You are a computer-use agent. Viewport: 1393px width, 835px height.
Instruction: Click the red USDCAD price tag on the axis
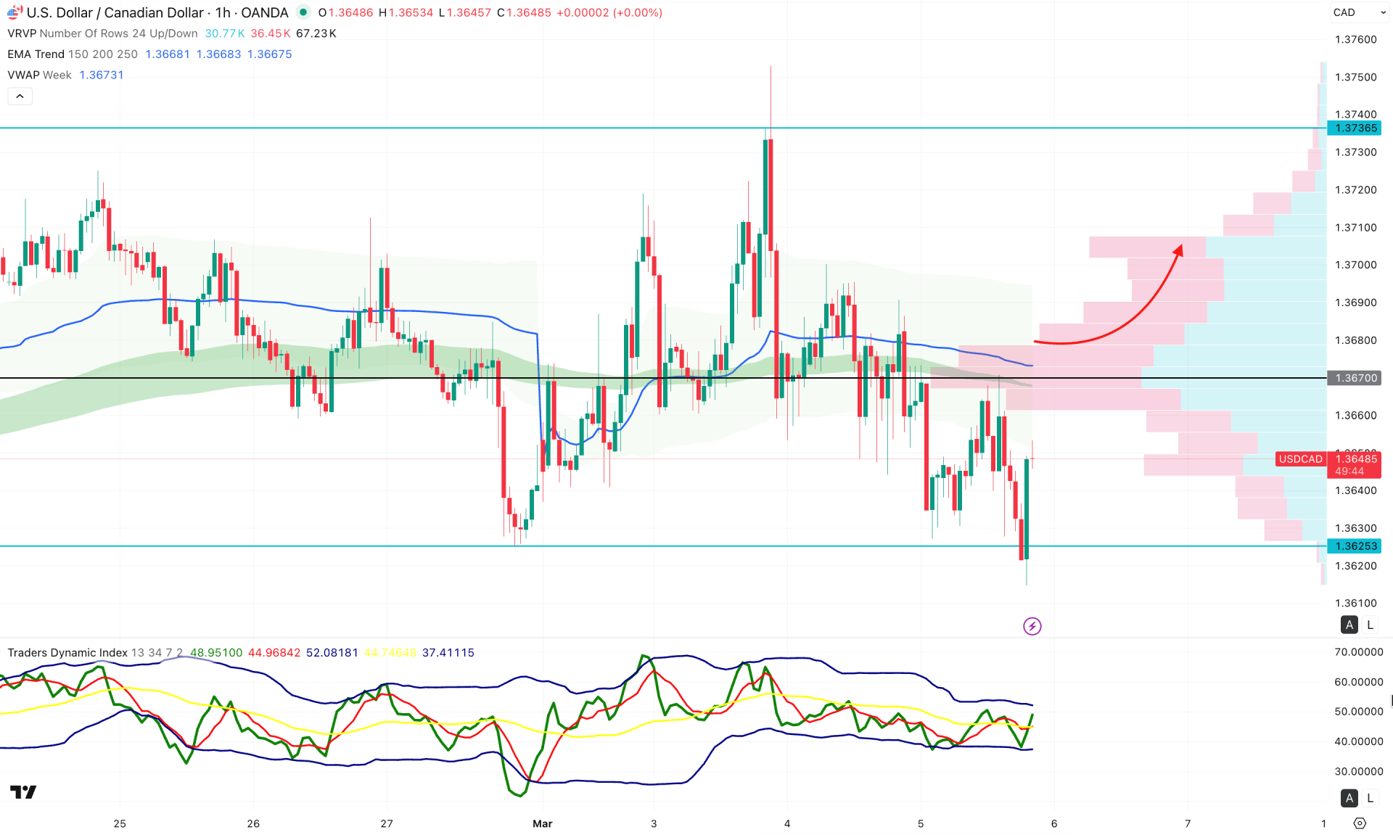[x=1301, y=459]
